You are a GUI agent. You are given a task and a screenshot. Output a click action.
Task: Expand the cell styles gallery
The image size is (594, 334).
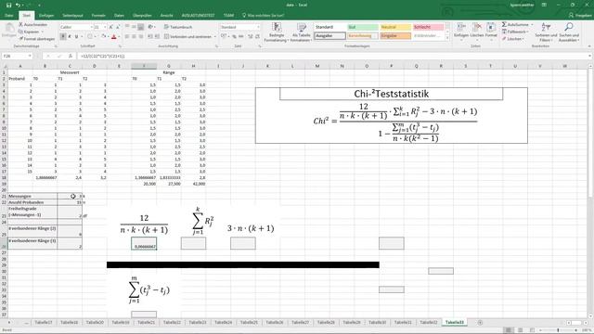pos(447,38)
